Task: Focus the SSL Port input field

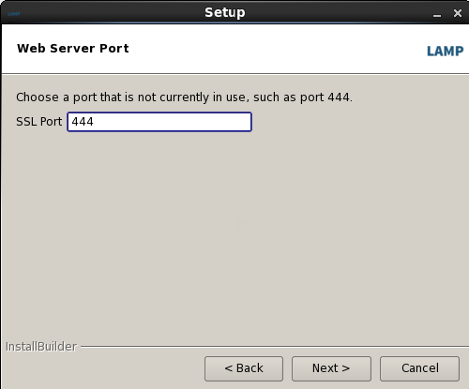Action: click(159, 122)
